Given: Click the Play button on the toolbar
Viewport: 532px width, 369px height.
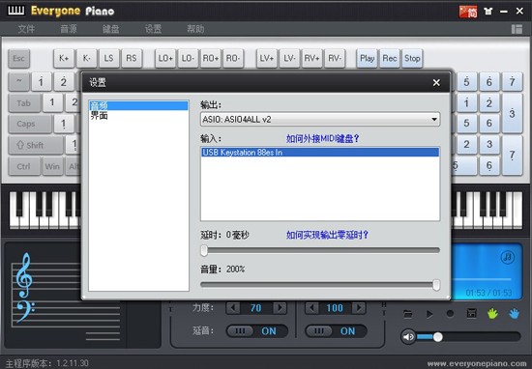Looking at the screenshot, I should point(367,58).
